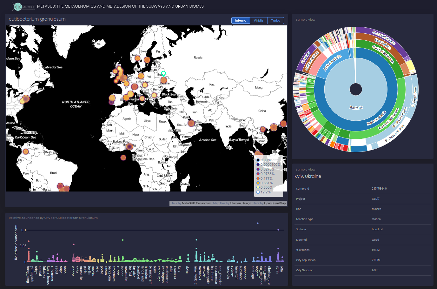The width and height of the screenshot is (437, 289).
Task: Click the sample marker over Stockholm
Action: 147,60
